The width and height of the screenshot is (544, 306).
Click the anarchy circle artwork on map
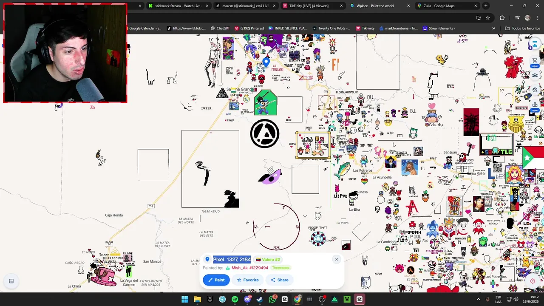[265, 134]
